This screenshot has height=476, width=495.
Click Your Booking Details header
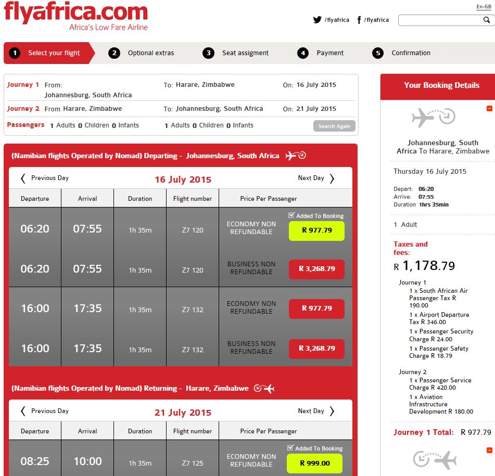442,85
